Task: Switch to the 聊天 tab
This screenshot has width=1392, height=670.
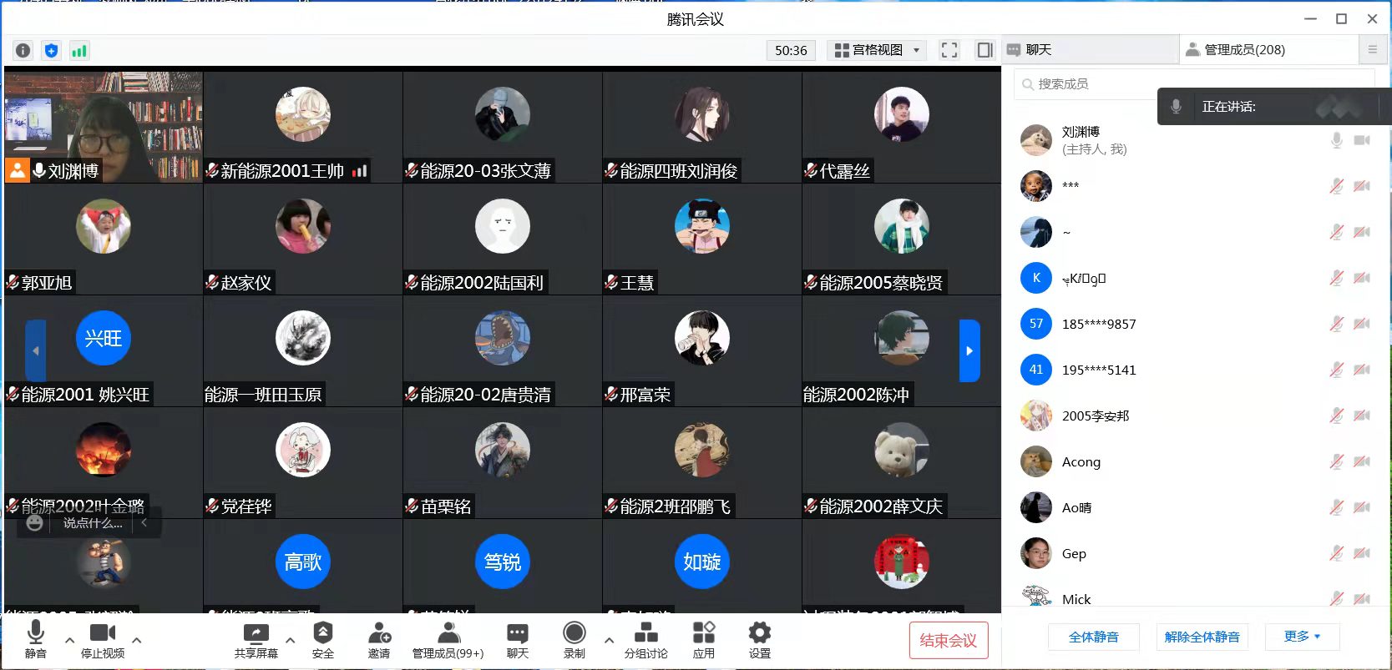Action: point(1090,50)
